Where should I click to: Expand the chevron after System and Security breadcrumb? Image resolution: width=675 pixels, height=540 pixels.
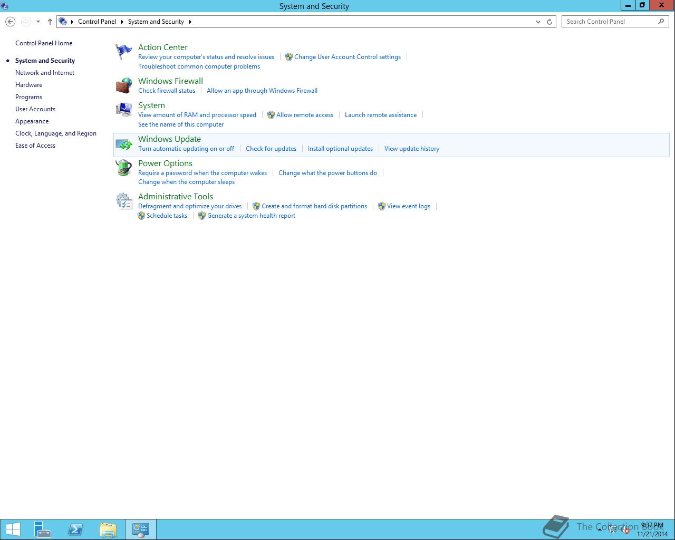pyautogui.click(x=190, y=22)
